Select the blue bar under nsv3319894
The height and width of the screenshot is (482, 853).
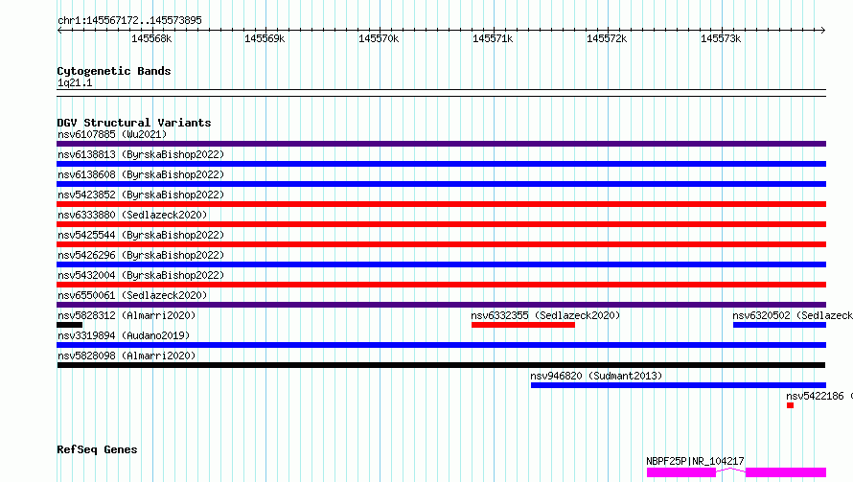(x=441, y=345)
